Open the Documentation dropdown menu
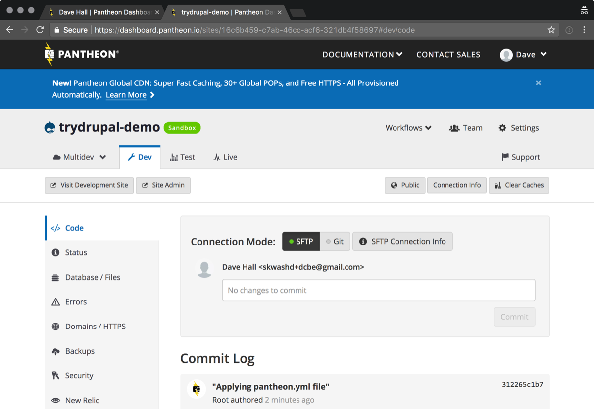 (x=362, y=55)
